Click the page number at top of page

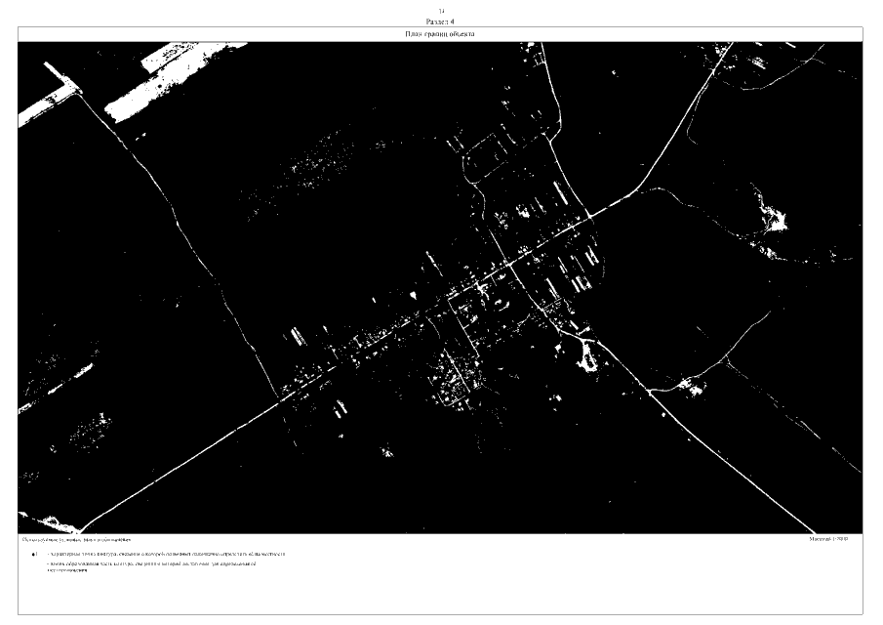tap(441, 11)
